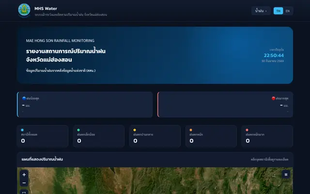Click the MHS Water provincial logo
The width and height of the screenshot is (310, 194).
[x=24, y=10]
